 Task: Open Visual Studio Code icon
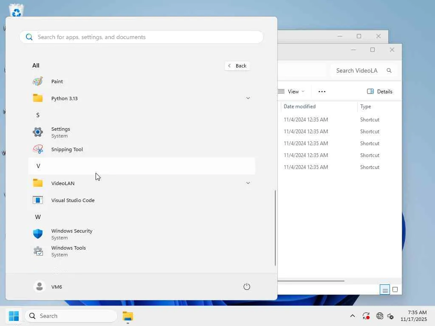[38, 200]
